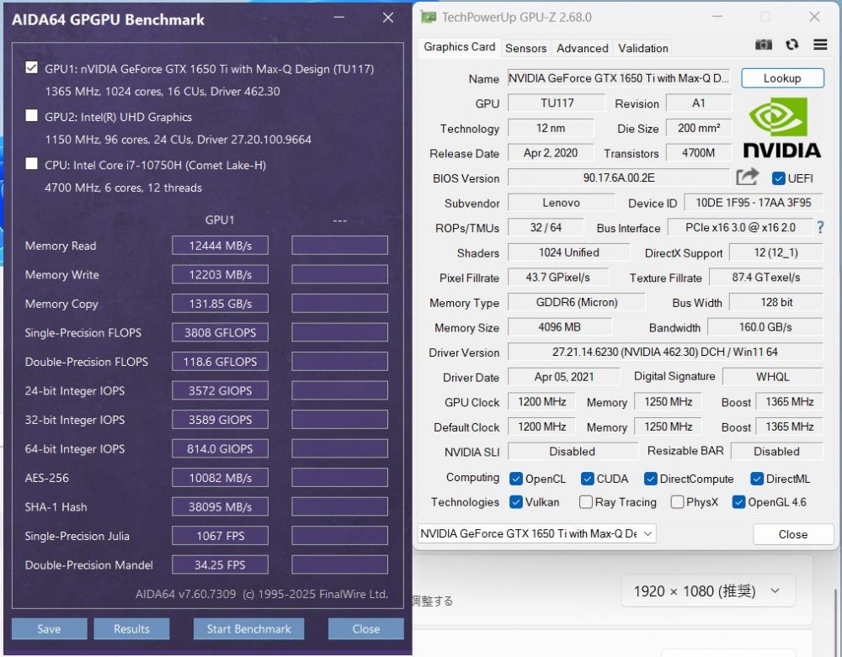This screenshot has width=842, height=657.
Task: Open the GPU-Z hamburger menu
Action: coord(820,45)
